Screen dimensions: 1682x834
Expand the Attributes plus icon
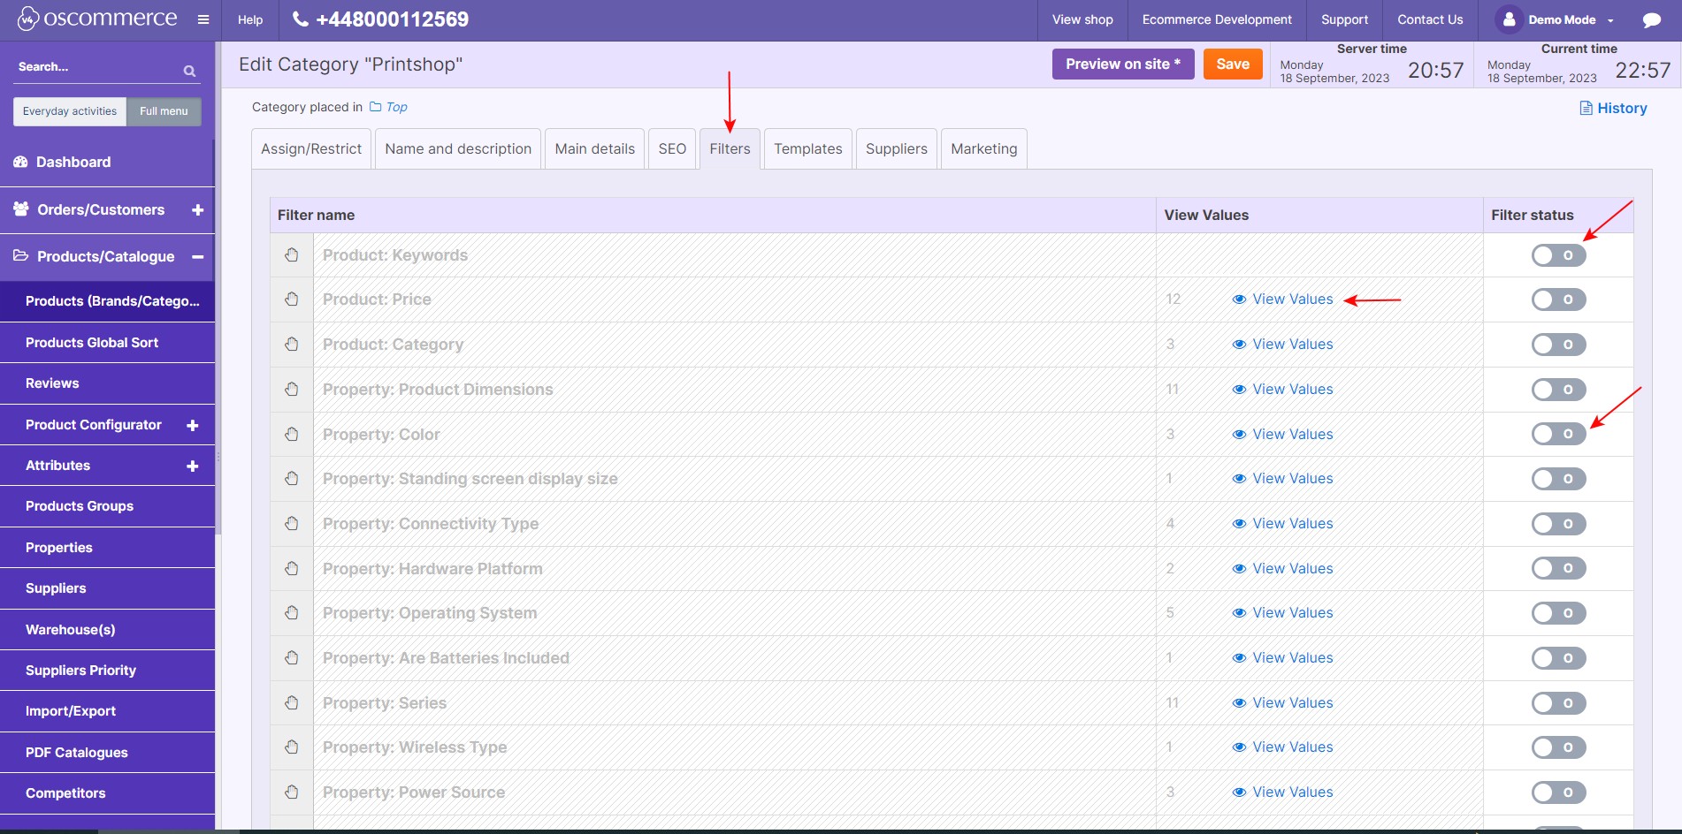(192, 466)
